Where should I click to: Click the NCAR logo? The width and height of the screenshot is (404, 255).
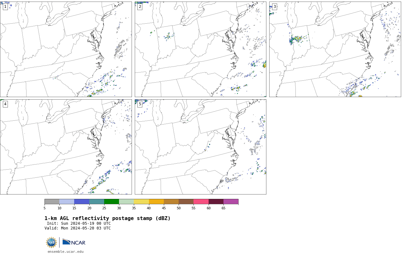coord(74,242)
